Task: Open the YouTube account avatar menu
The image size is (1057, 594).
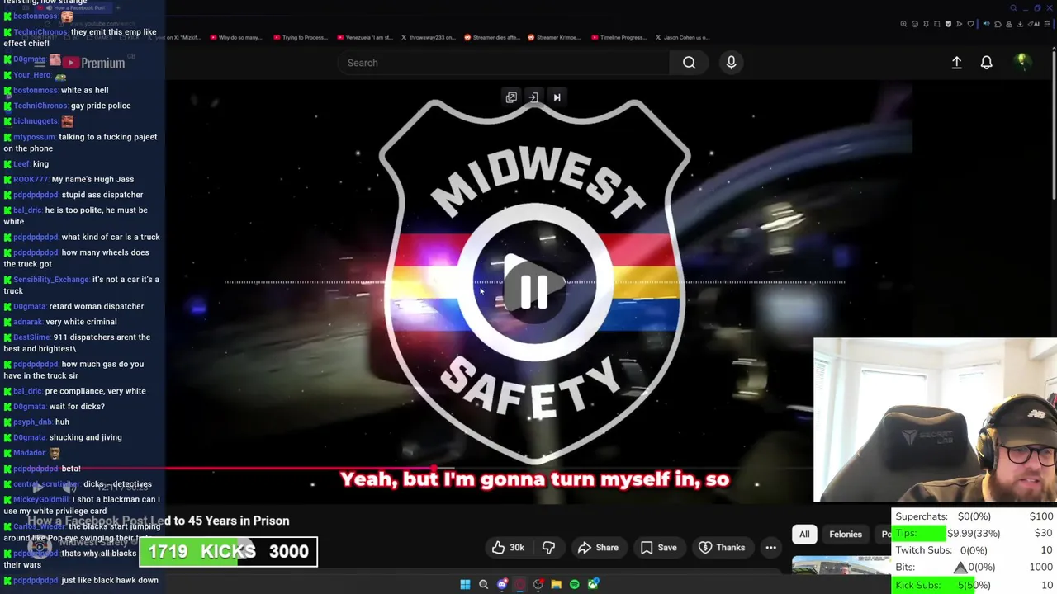Action: pos(1021,63)
